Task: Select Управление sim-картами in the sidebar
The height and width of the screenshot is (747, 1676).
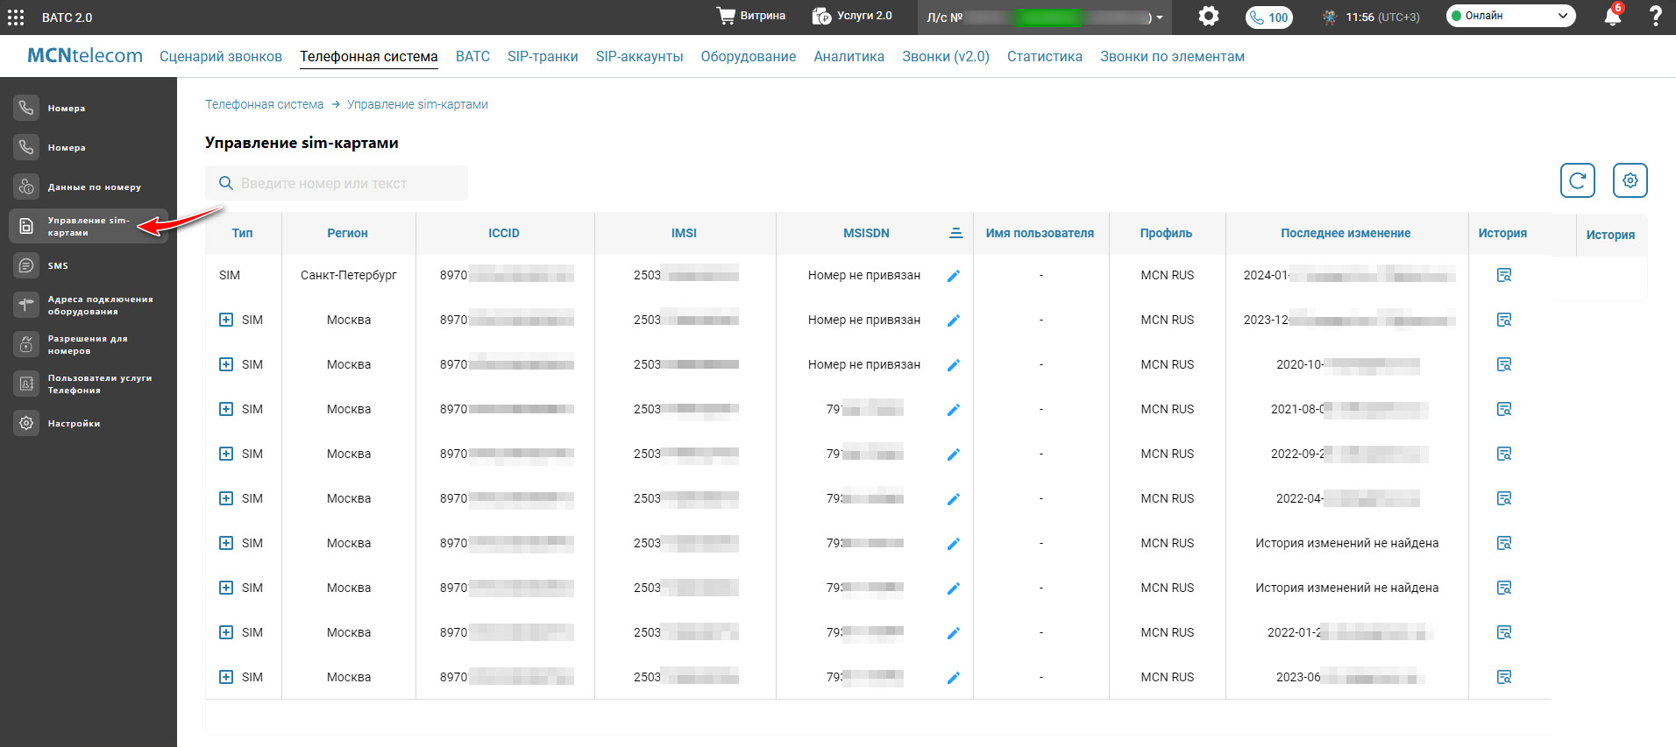Action: click(x=88, y=226)
